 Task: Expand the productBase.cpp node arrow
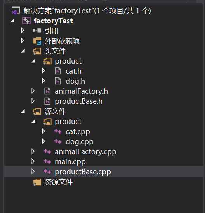[33, 171]
